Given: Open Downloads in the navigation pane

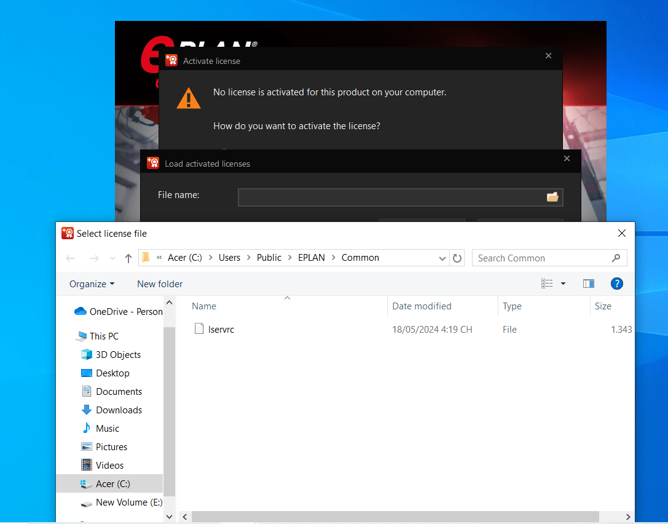Looking at the screenshot, I should [x=119, y=410].
